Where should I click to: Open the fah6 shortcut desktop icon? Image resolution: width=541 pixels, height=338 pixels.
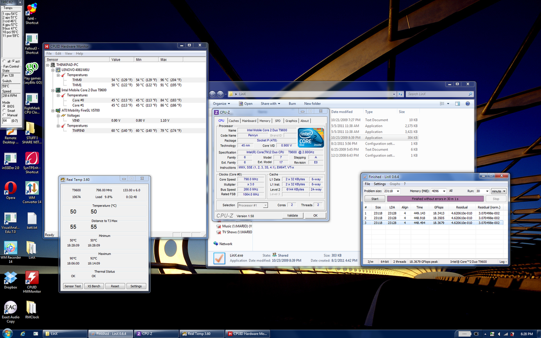pos(32,14)
